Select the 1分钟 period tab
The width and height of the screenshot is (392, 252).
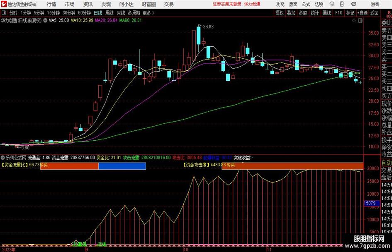tap(25, 13)
